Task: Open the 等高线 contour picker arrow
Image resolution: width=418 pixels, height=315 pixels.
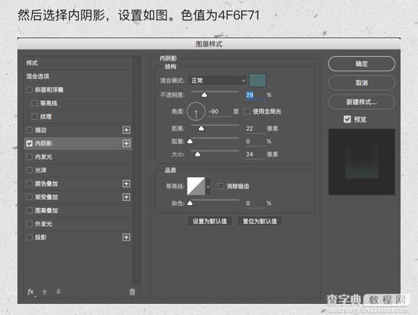Action: [208, 186]
